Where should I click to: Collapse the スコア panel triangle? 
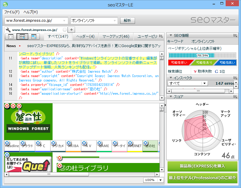point(171,96)
